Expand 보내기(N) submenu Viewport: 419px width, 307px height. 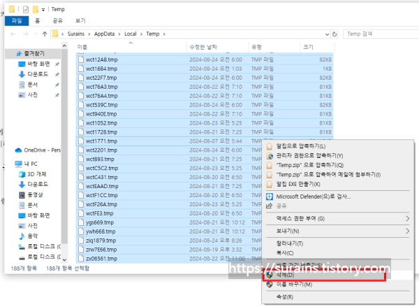click(338, 231)
